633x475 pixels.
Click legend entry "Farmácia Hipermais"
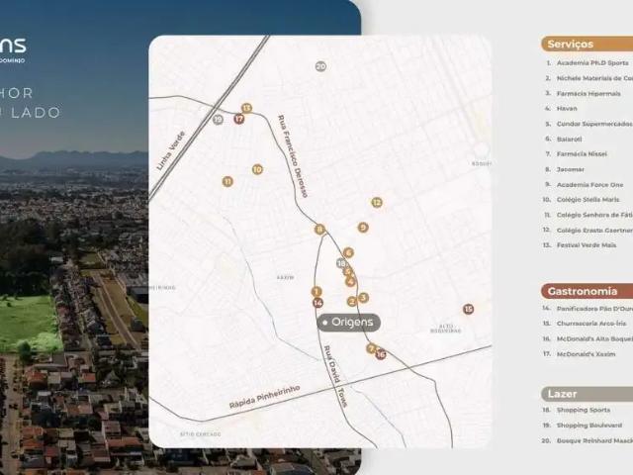[x=588, y=94]
